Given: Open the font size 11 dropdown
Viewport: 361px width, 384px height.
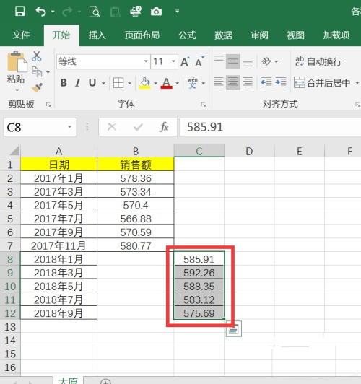Looking at the screenshot, I should tap(173, 61).
